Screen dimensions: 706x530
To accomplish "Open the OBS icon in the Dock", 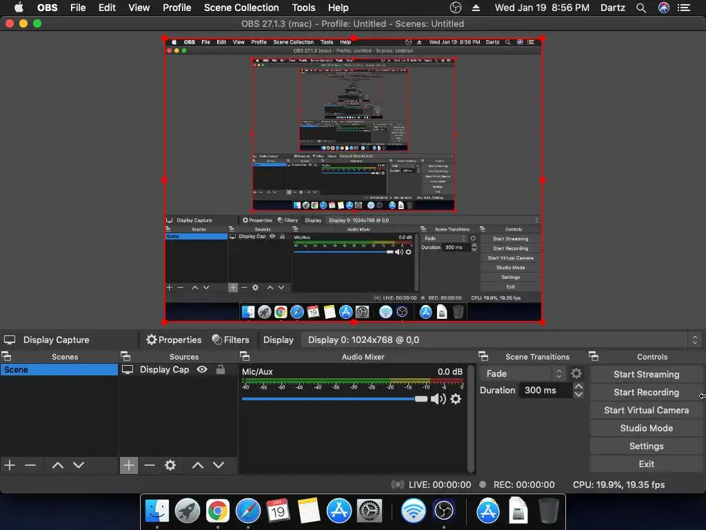I will pos(444,511).
